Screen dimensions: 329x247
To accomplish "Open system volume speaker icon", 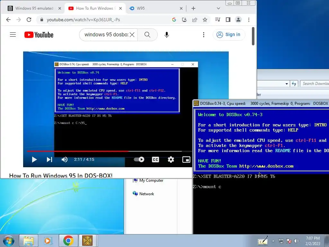I will tap(297, 241).
